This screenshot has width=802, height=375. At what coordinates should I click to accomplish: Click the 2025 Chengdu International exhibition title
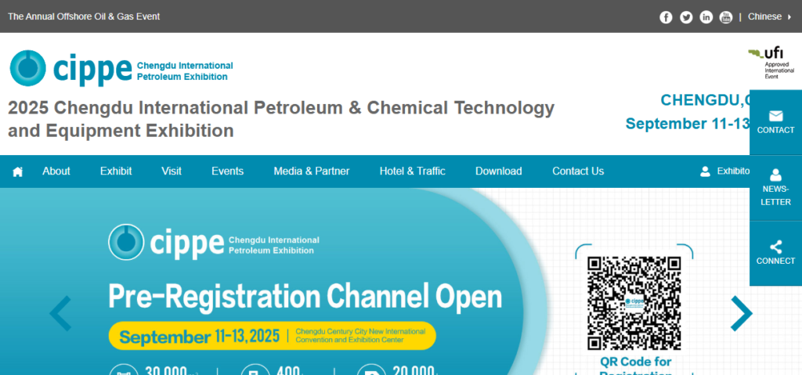click(x=281, y=119)
